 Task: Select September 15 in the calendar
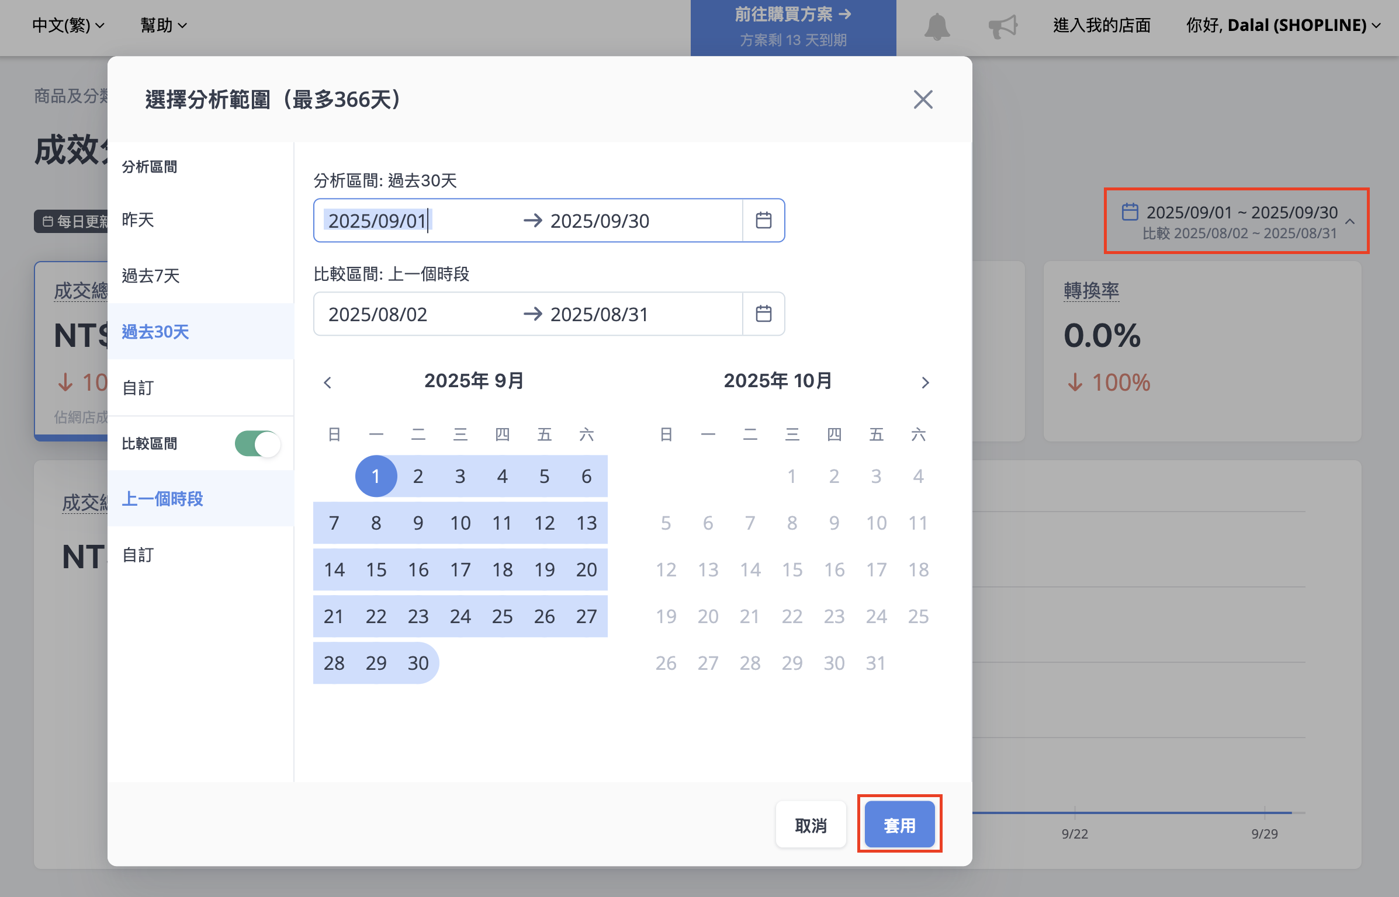(376, 569)
